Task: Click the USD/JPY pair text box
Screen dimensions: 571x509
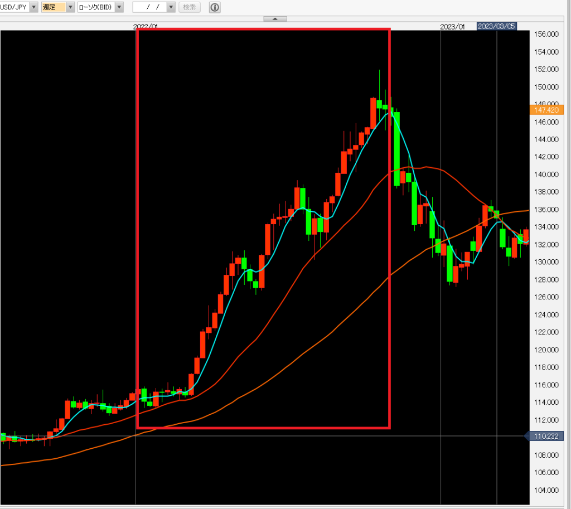Action: pyautogui.click(x=13, y=7)
